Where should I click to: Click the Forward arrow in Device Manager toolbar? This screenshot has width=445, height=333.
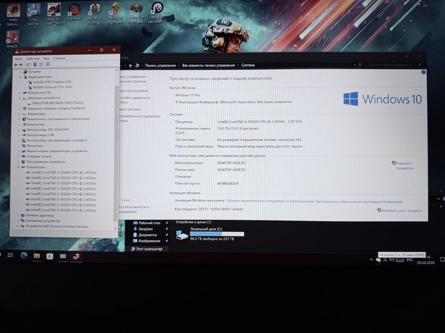click(21, 65)
